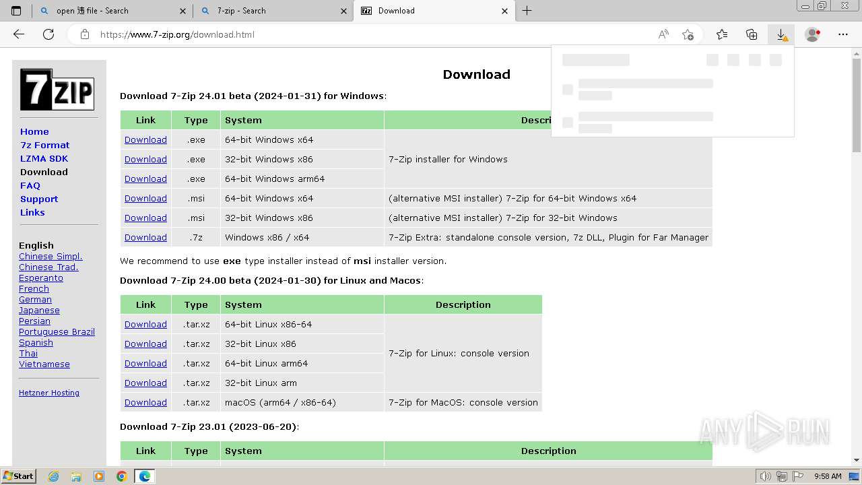Open a new tab with plus button

(527, 11)
